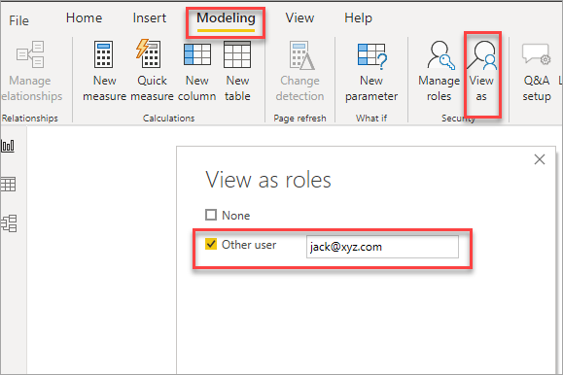Open Change detection settings
563x375 pixels.
click(x=299, y=71)
